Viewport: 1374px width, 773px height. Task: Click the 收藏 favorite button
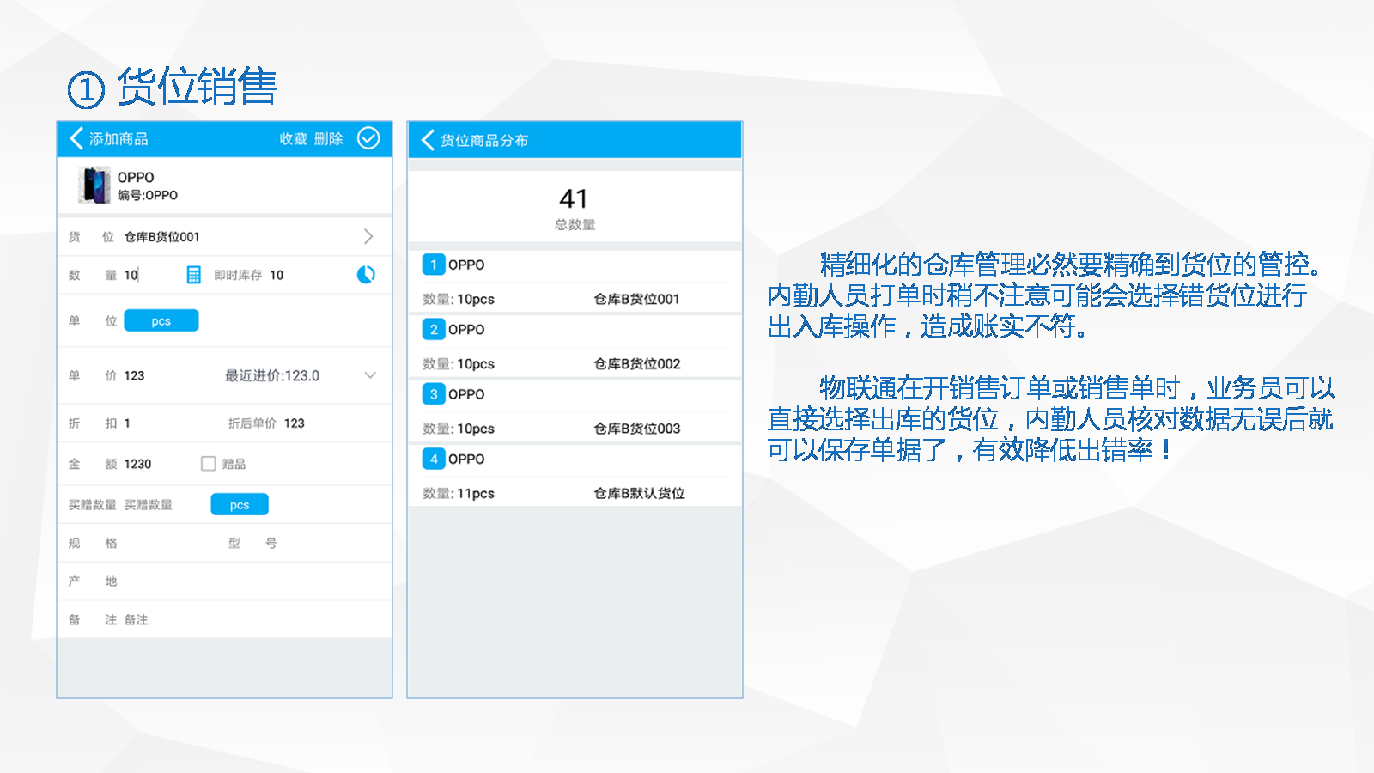pos(293,139)
